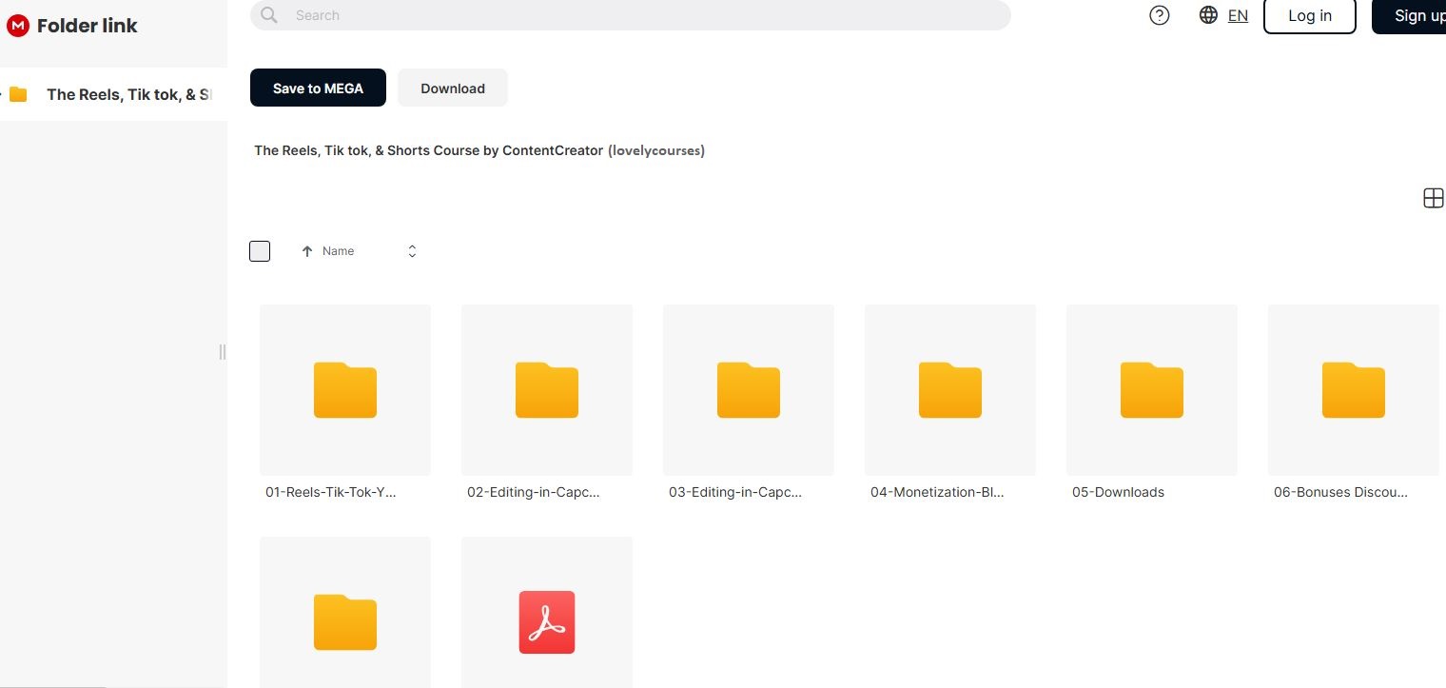Click the Save to MEGA button
Screen dimensions: 1446x688
318,88
